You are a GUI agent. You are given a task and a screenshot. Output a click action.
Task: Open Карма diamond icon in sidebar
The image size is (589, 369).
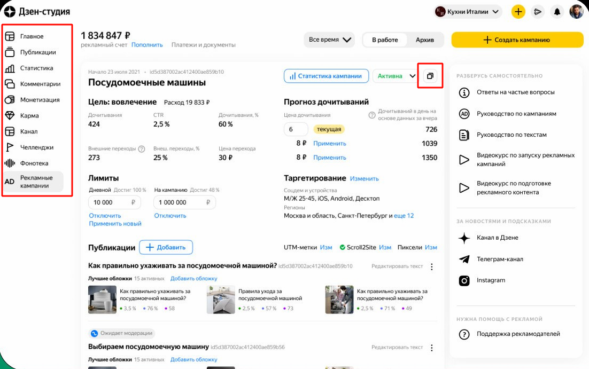(10, 116)
